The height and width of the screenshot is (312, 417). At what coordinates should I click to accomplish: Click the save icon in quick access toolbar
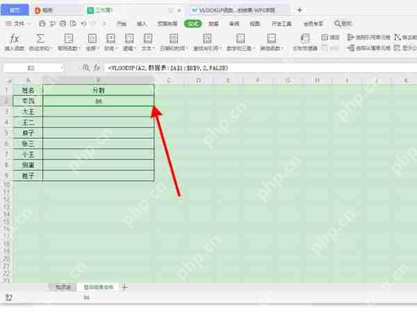(x=42, y=24)
